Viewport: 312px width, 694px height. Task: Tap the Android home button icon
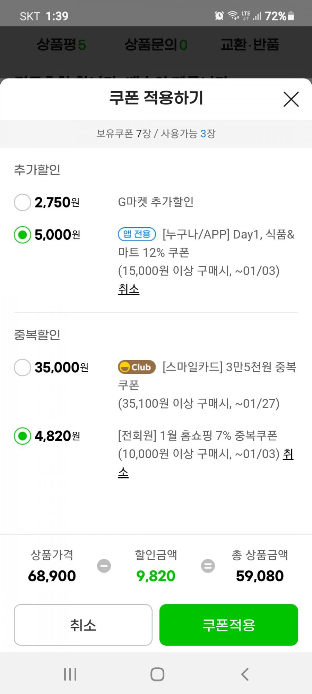pyautogui.click(x=157, y=674)
